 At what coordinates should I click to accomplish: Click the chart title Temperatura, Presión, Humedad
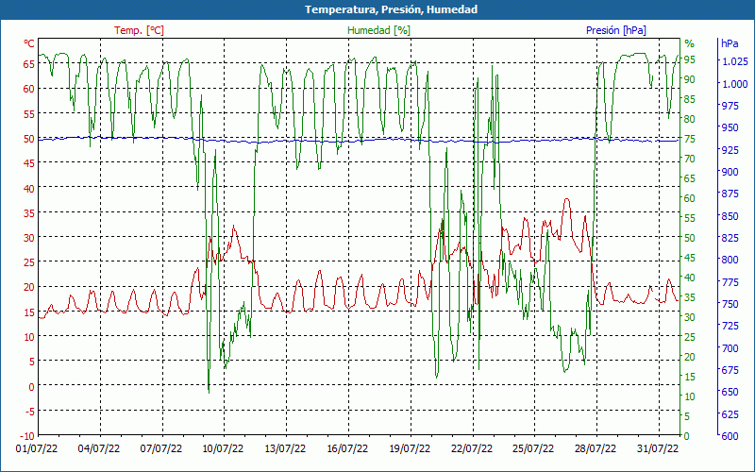[391, 9]
